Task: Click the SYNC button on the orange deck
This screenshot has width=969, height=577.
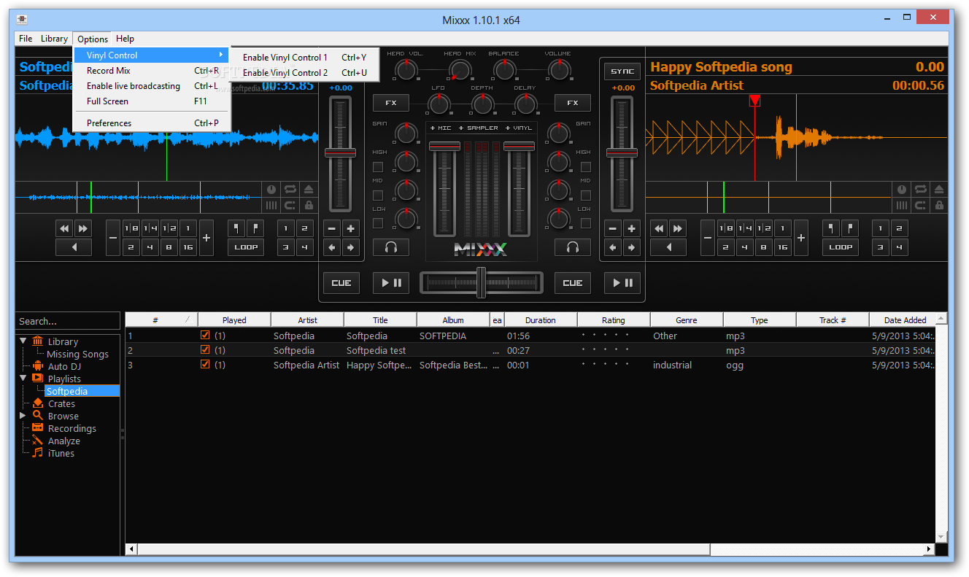Action: [x=622, y=71]
